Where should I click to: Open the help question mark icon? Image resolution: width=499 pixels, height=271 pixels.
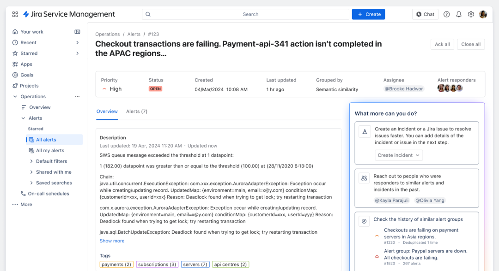tap(446, 14)
